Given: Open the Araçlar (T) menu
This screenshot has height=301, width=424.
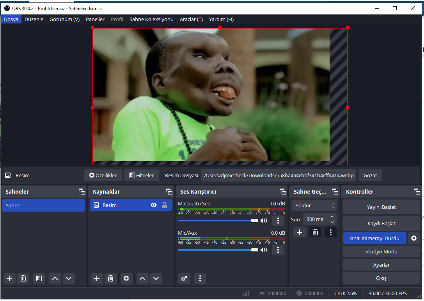Looking at the screenshot, I should (x=191, y=19).
